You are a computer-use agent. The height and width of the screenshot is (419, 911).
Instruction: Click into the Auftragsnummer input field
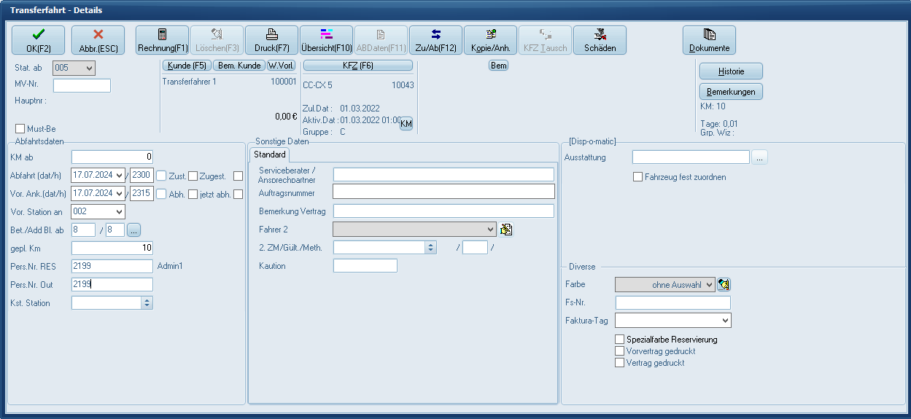coord(443,192)
